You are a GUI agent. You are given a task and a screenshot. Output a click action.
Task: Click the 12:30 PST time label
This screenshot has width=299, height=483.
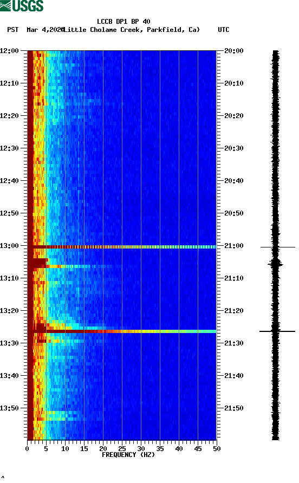(10, 148)
